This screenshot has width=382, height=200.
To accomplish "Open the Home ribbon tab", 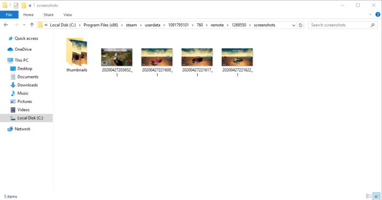I will tap(29, 15).
